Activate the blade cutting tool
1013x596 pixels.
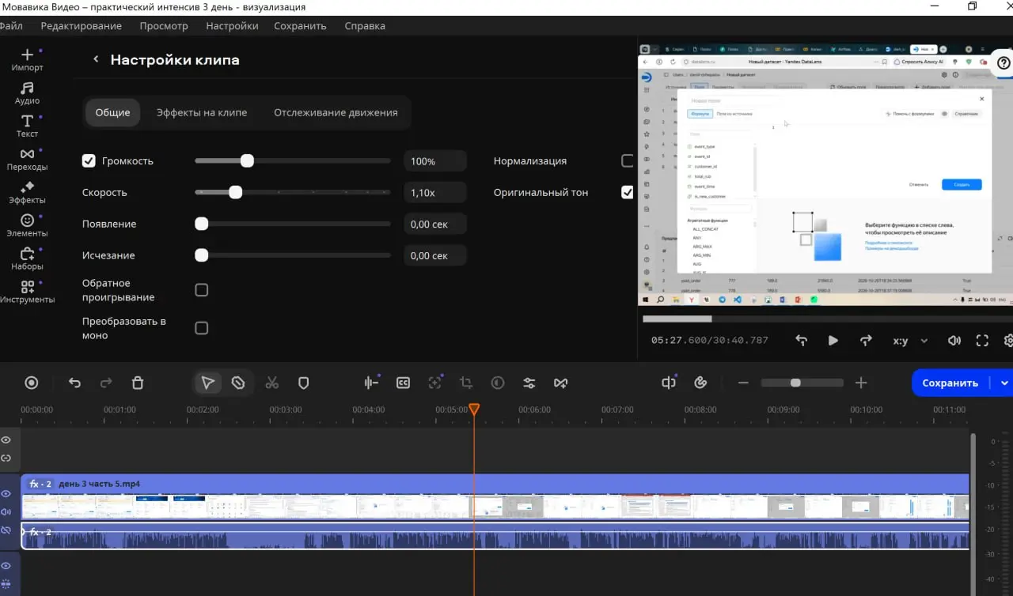(238, 383)
